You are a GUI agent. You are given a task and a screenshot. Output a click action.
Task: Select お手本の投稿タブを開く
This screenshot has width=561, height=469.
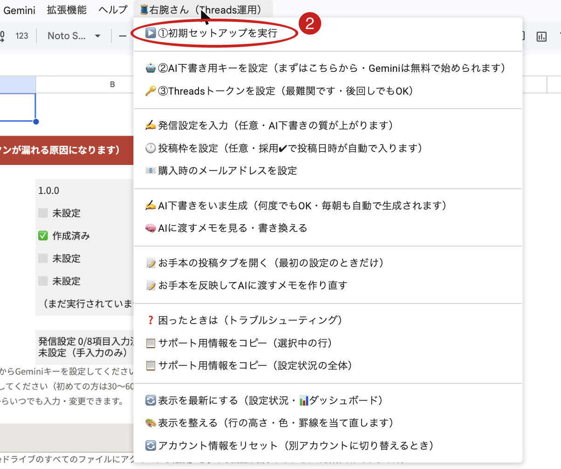328,263
